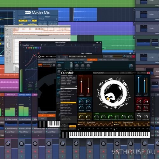Screen dimensions: 159x159
Task: Select the highlighted Bass Pulse-Saw preset in Biotek list
Action: point(68,103)
